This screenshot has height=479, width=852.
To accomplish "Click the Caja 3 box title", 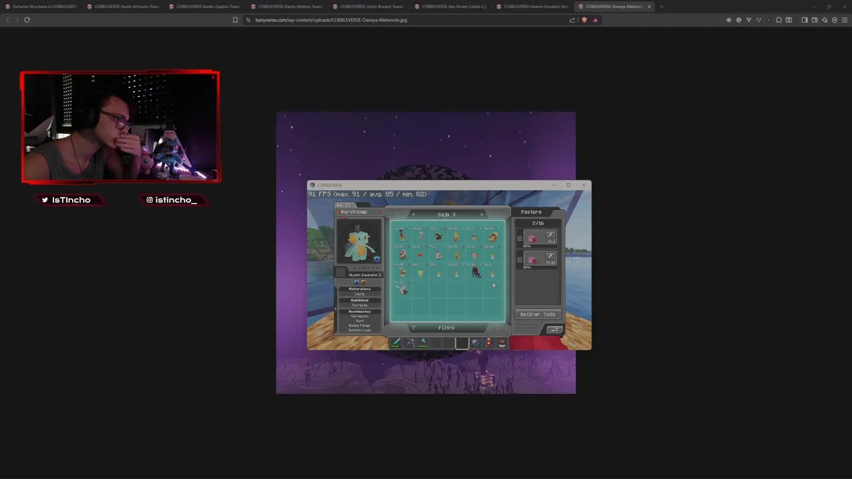I will 447,214.
